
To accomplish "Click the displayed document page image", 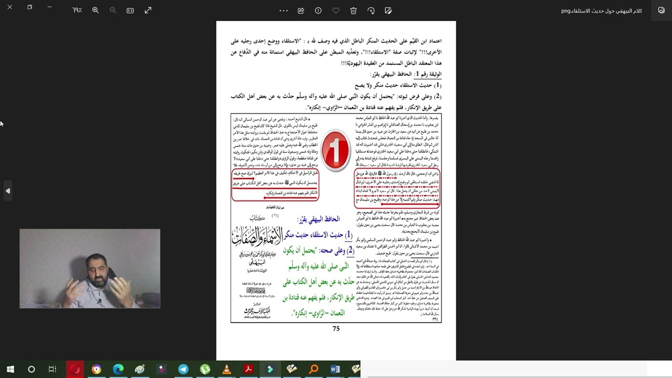I will coord(336,190).
